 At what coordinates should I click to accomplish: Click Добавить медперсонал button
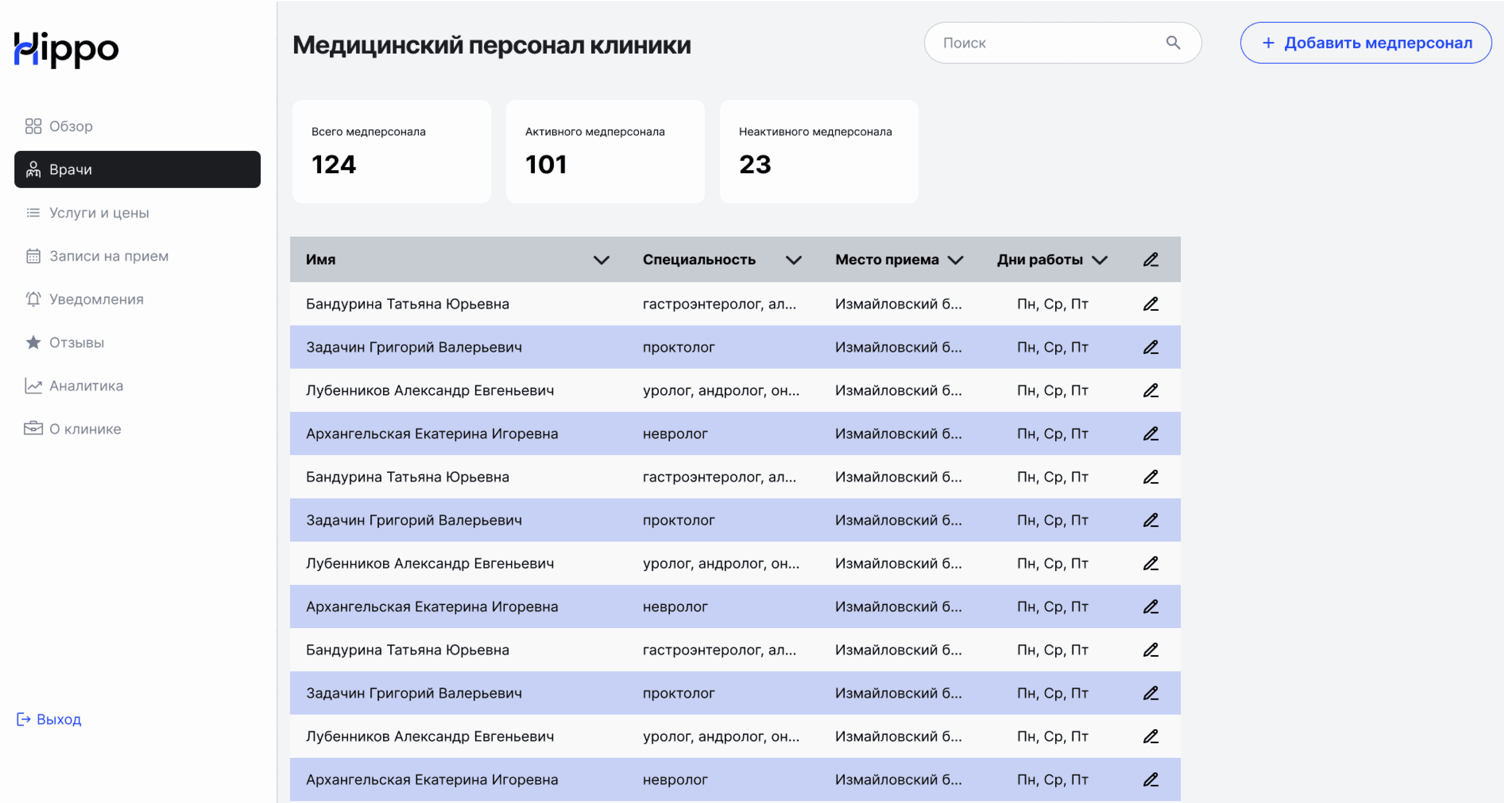point(1365,43)
